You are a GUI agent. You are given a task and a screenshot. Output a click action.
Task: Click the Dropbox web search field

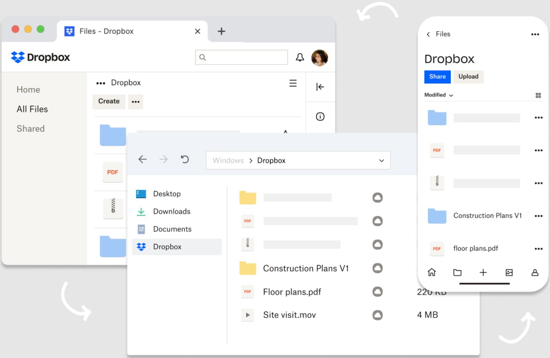(241, 57)
